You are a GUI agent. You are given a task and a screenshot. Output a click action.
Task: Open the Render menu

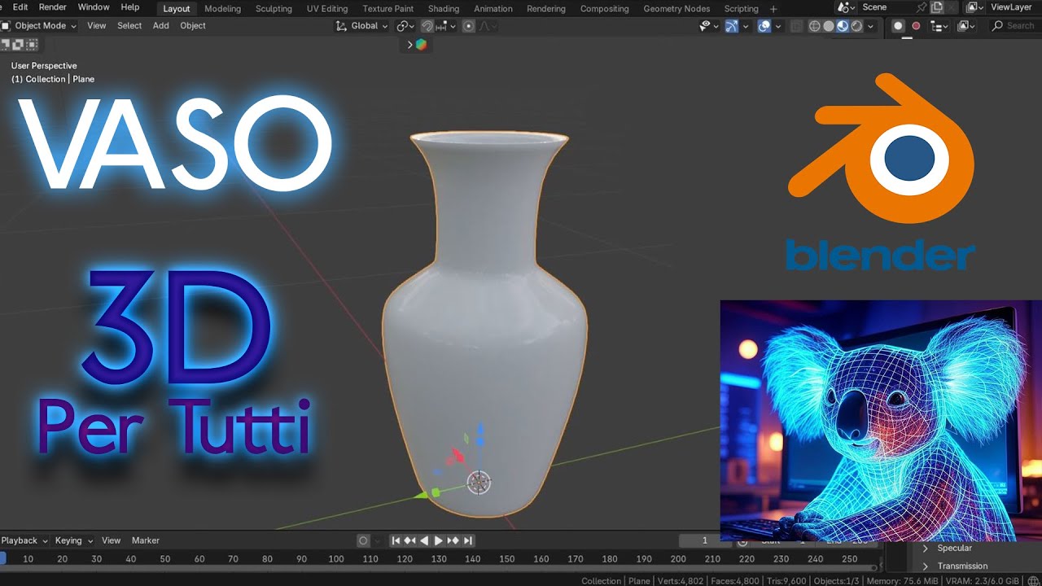click(53, 7)
